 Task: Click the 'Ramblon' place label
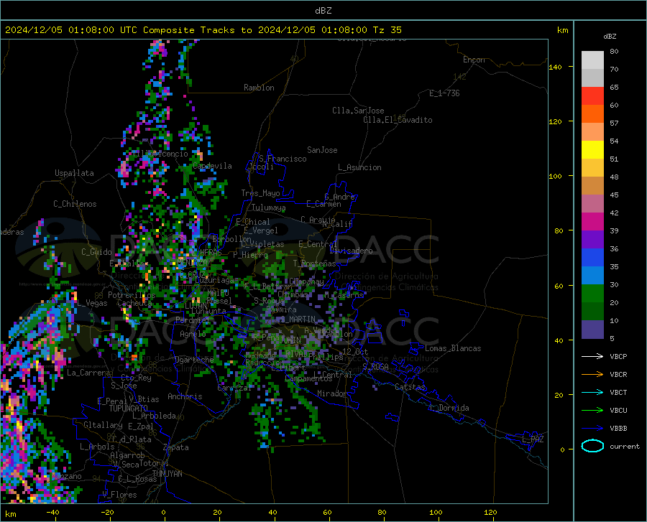pyautogui.click(x=259, y=88)
